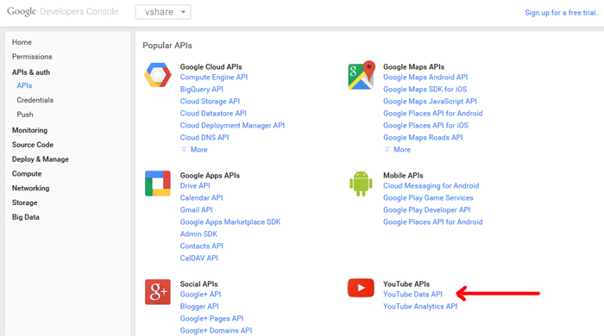Expand Deploy & Manage sidebar section
The image size is (604, 336).
click(41, 159)
